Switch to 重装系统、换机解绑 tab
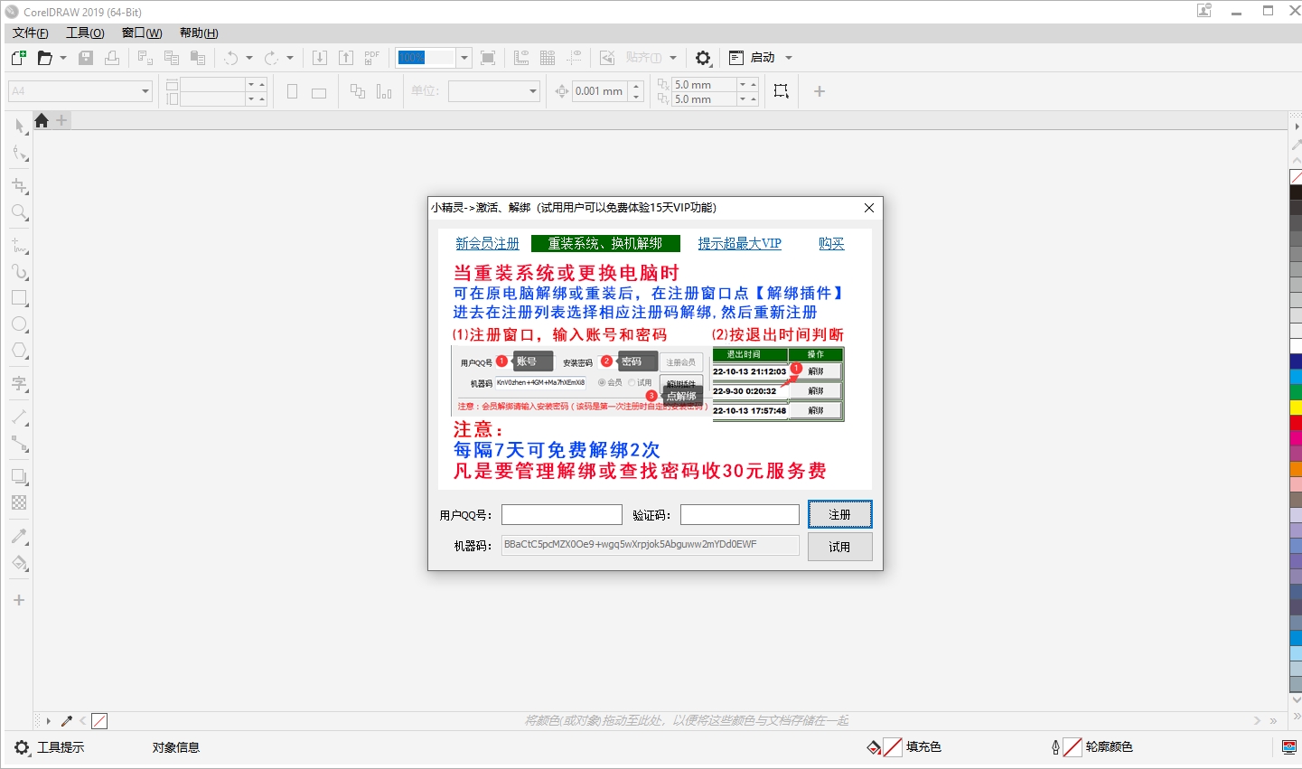This screenshot has width=1302, height=769. pyautogui.click(x=605, y=243)
